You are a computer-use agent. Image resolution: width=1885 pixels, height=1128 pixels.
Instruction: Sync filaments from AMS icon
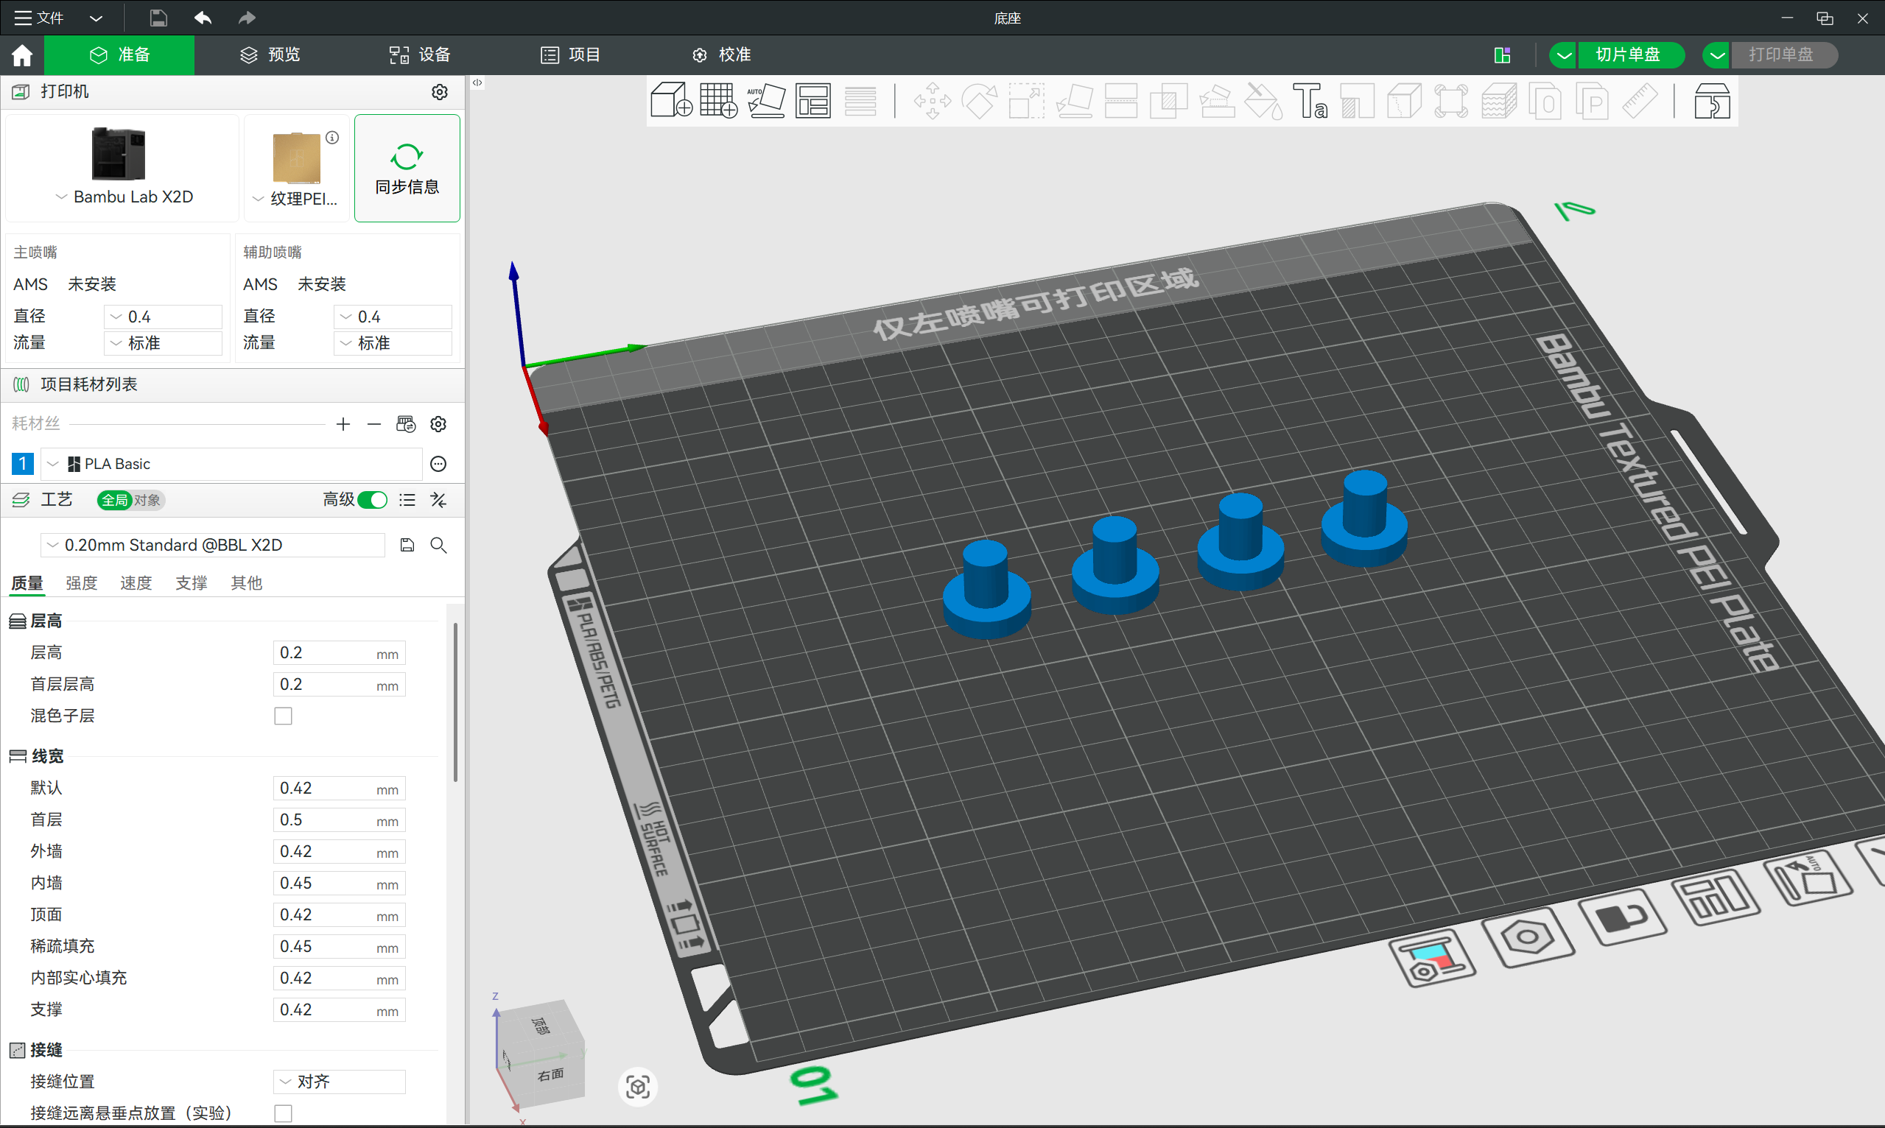tap(406, 424)
